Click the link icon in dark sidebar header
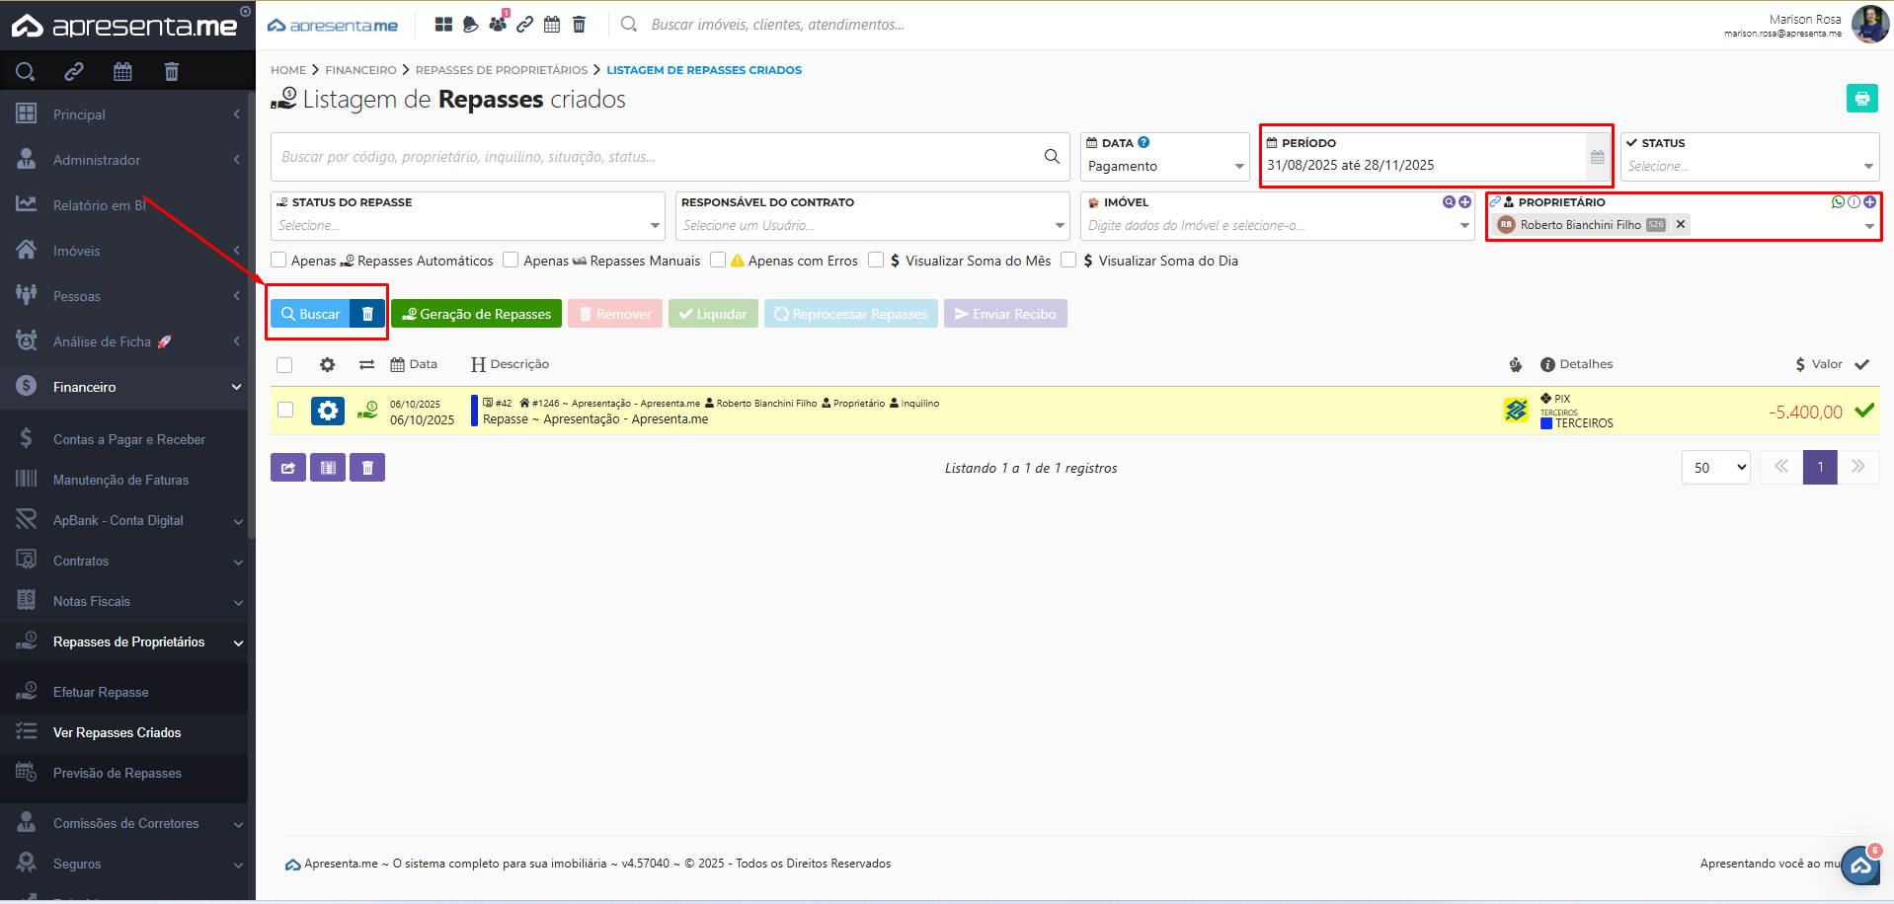 [x=74, y=71]
